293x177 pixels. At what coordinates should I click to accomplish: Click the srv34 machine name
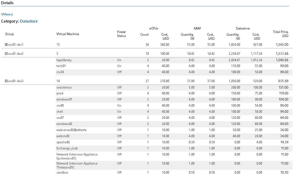(60, 72)
